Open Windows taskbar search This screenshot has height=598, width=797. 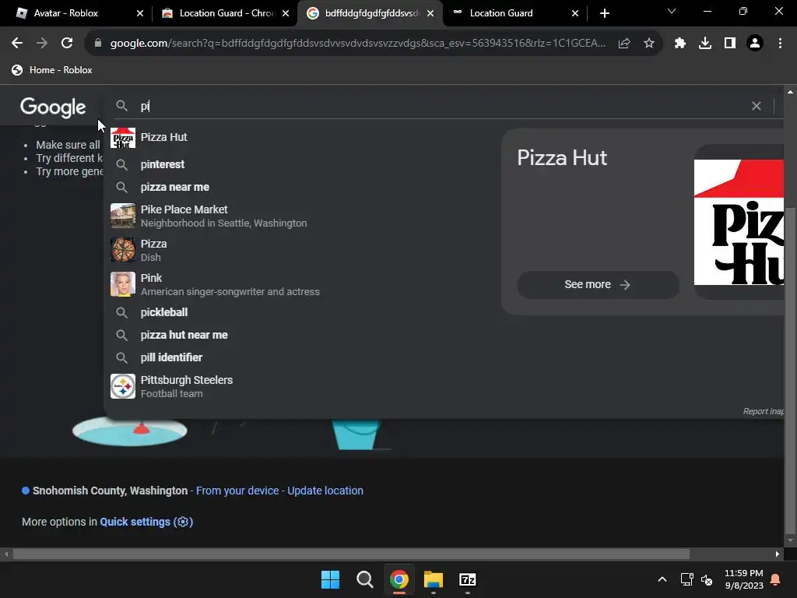(364, 579)
